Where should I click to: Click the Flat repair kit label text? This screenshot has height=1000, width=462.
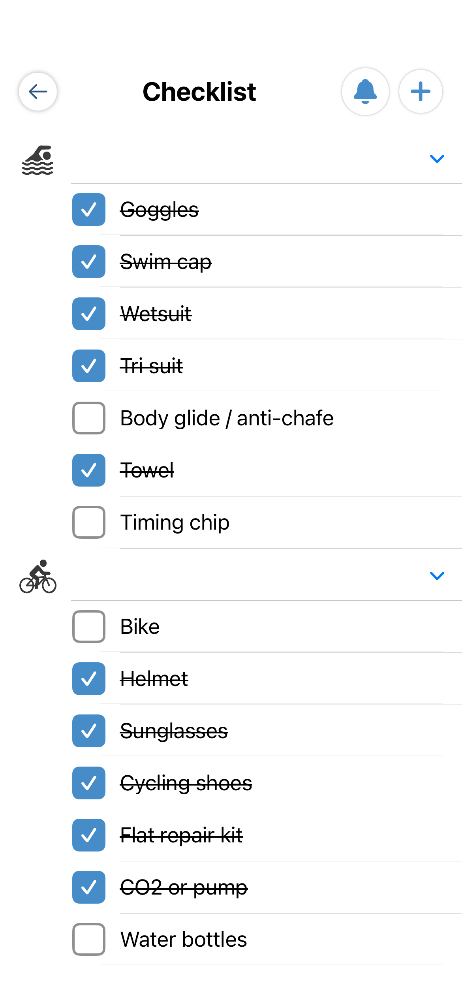pos(182,835)
